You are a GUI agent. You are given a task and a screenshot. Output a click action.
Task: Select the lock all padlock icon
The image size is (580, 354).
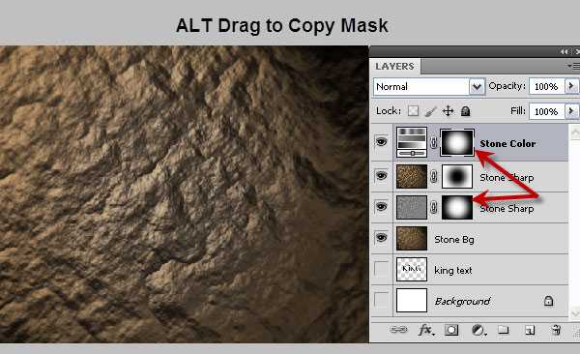point(465,110)
